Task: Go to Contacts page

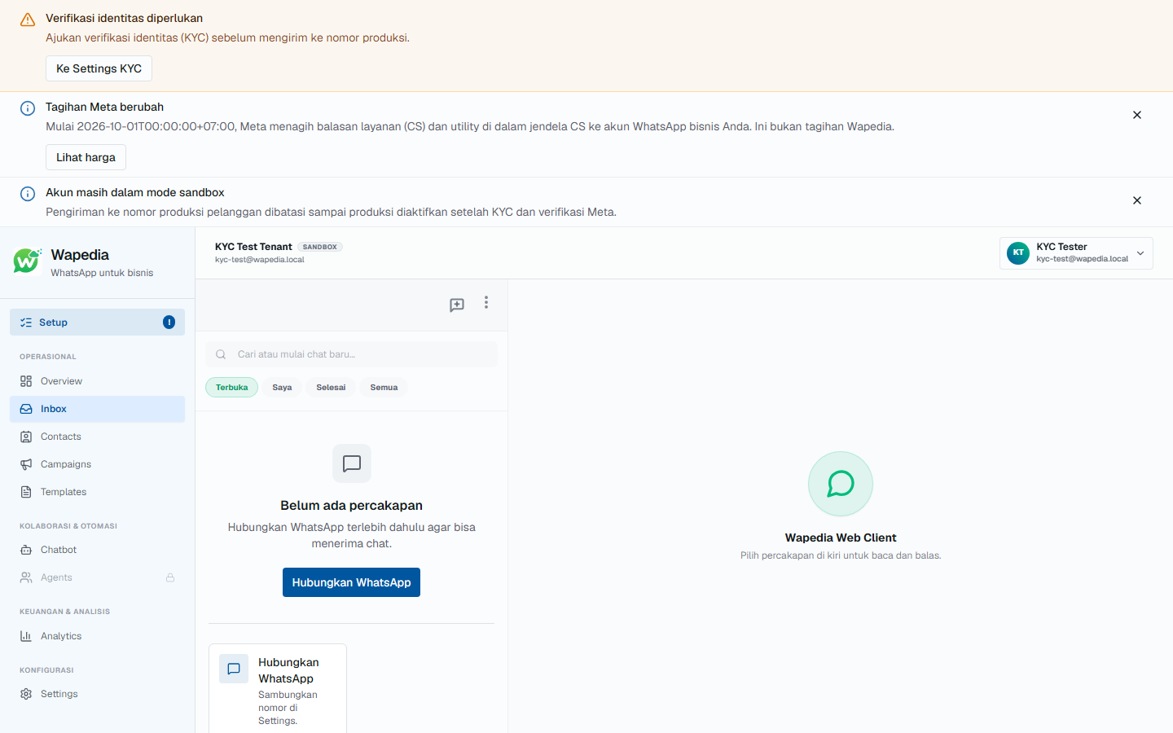Action: 97,437
